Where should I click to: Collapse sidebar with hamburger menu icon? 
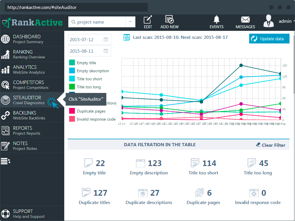point(5,161)
